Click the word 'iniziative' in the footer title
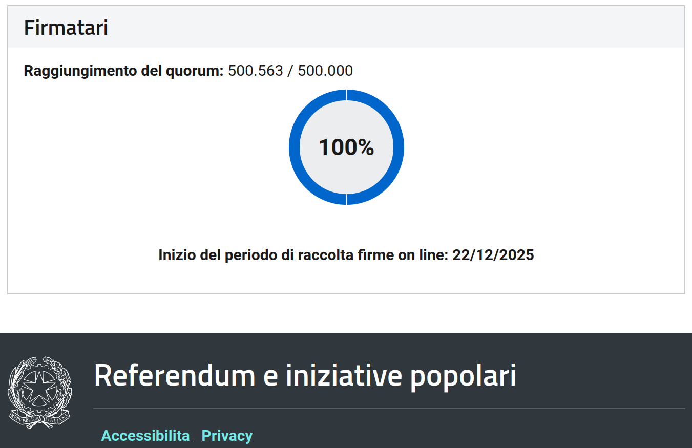 [344, 375]
